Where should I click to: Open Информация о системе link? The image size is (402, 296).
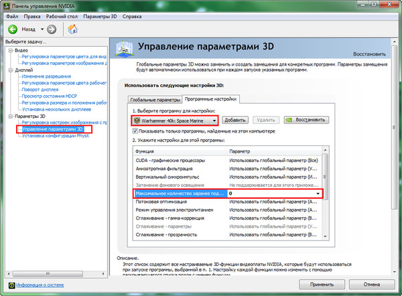[40, 285]
